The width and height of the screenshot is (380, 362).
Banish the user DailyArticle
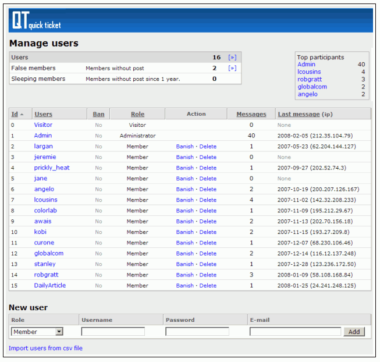184,286
